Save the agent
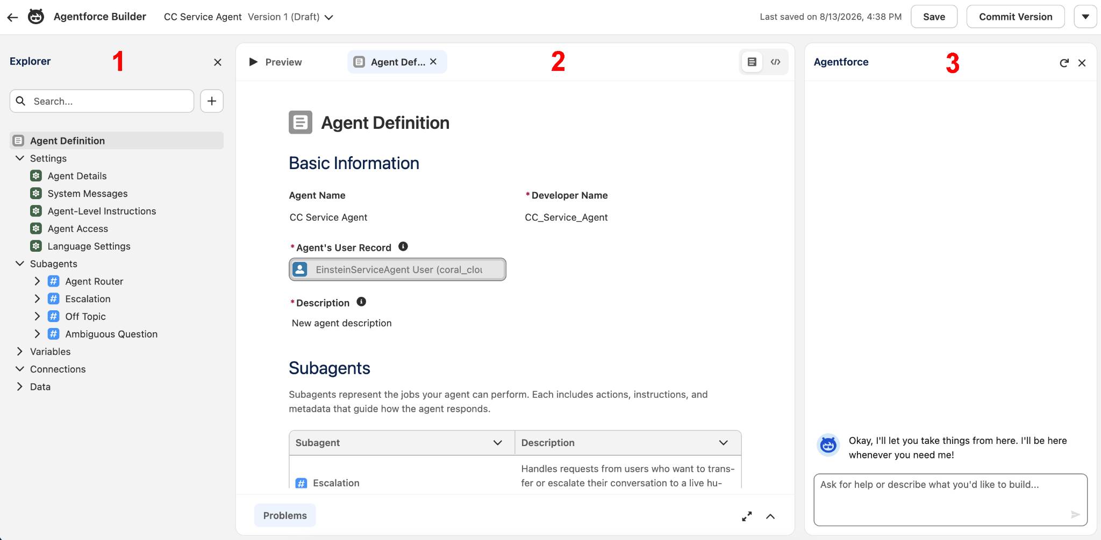Viewport: 1101px width, 540px height. click(x=934, y=17)
